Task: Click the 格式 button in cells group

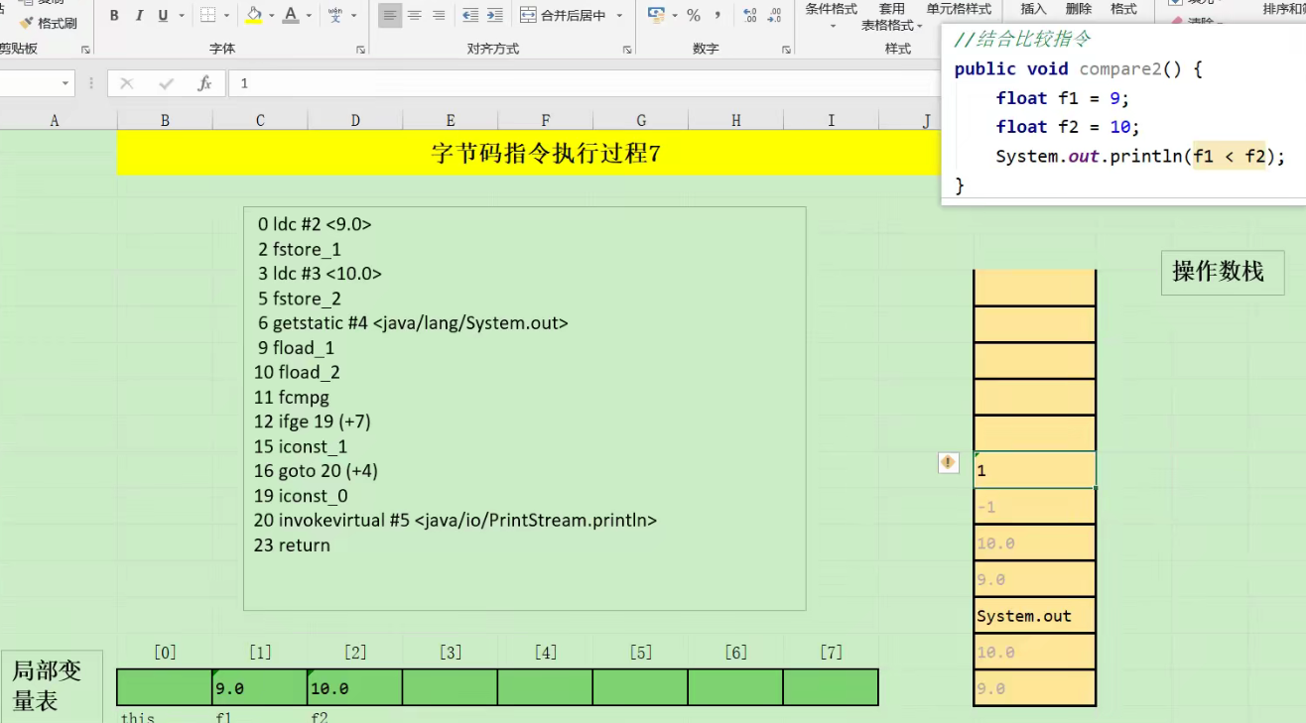Action: click(1123, 10)
